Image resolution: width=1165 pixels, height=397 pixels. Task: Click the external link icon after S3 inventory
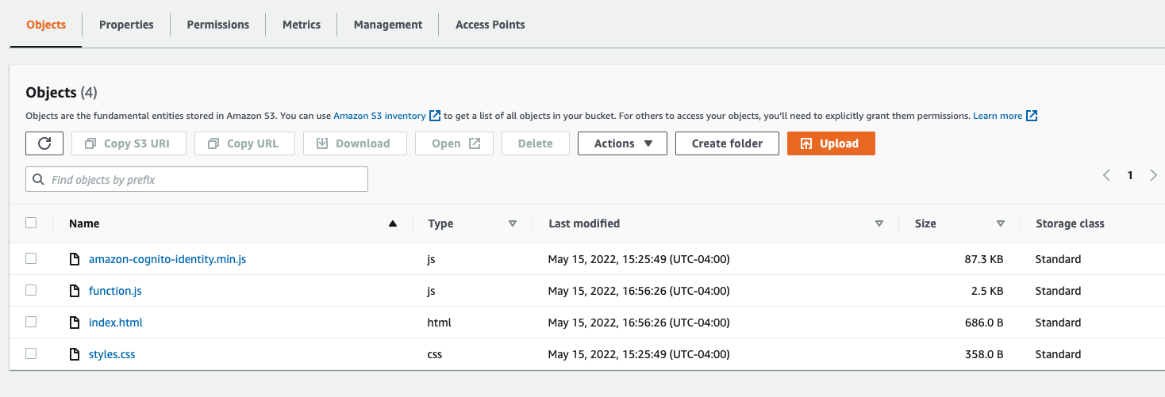[x=435, y=116]
